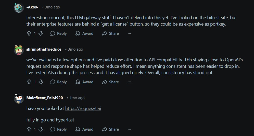Award shrimpthatfriedrice's comment
This screenshot has width=254, height=136.
84,82
